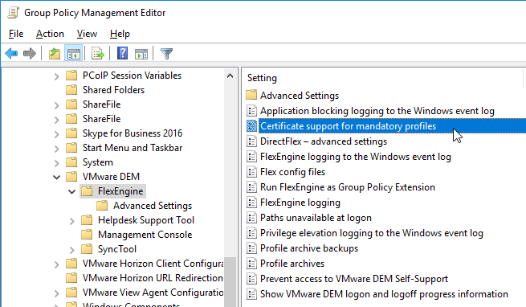Toggle the Show/Hide Console Tree icon
This screenshot has height=307, width=526.
click(x=73, y=53)
